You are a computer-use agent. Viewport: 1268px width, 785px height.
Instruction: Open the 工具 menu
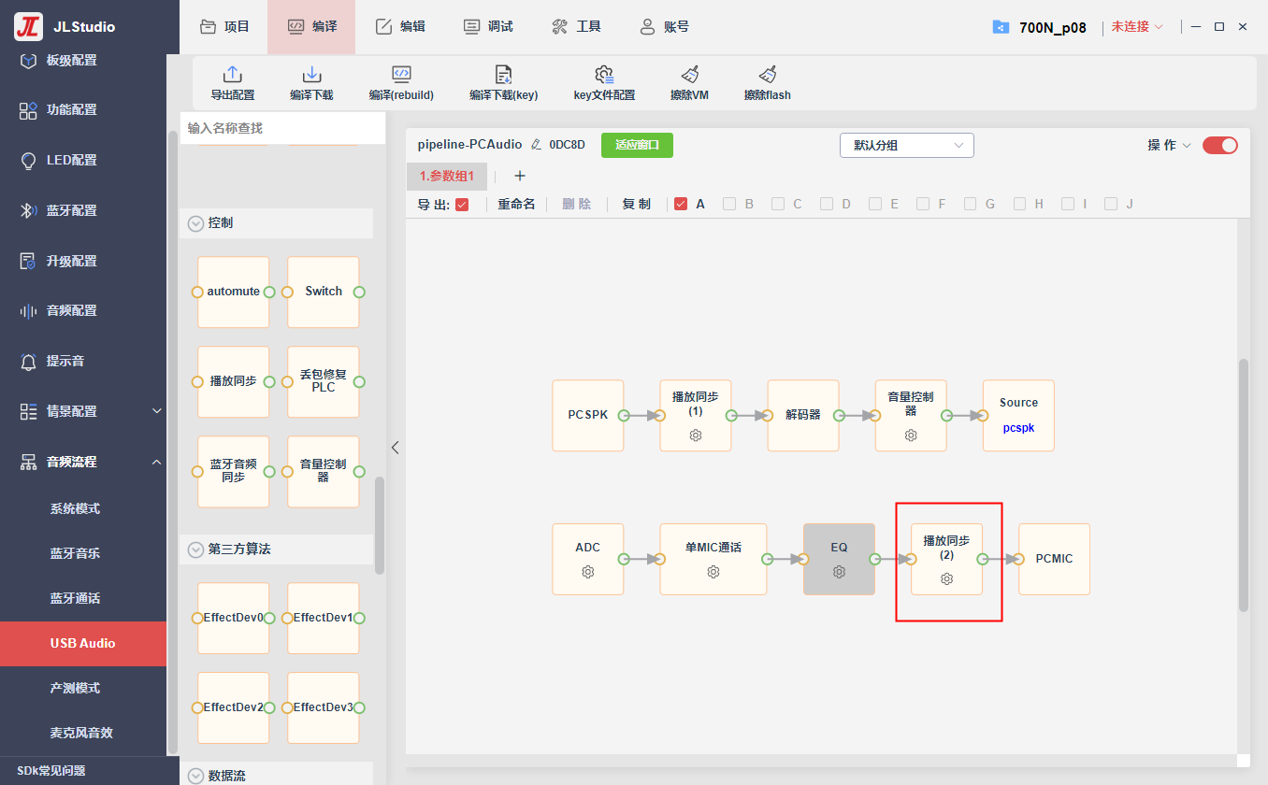(576, 27)
